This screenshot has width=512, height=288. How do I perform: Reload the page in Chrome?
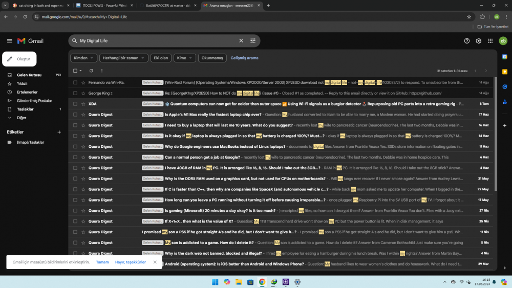pos(25,17)
